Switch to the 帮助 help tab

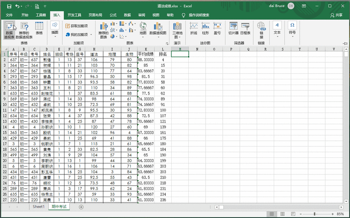[170, 15]
